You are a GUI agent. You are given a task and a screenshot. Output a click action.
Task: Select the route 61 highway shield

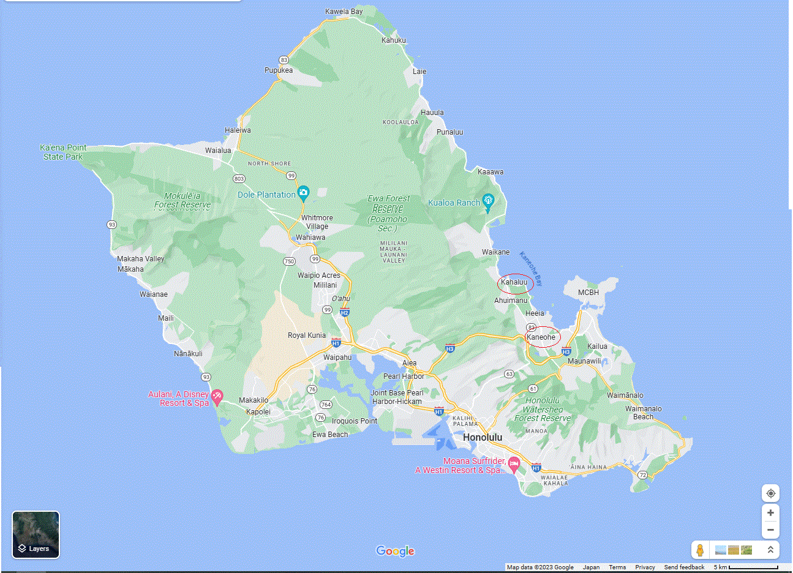click(x=533, y=389)
